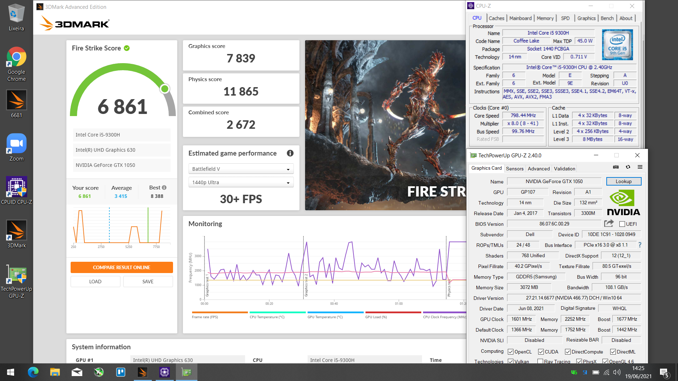Screen dimensions: 678x381
Task: Open the 6681 3DMark result file icon
Action: tap(16, 104)
